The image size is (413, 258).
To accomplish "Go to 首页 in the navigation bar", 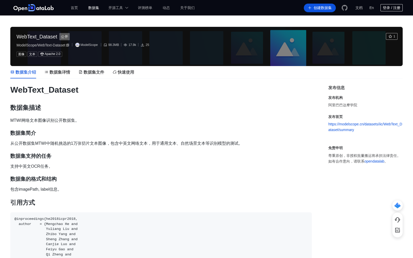I will point(74,8).
